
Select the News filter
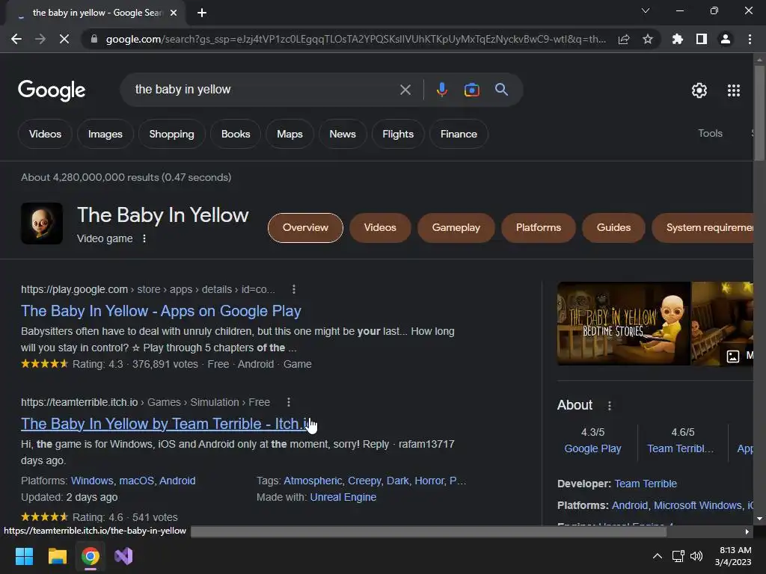point(343,134)
